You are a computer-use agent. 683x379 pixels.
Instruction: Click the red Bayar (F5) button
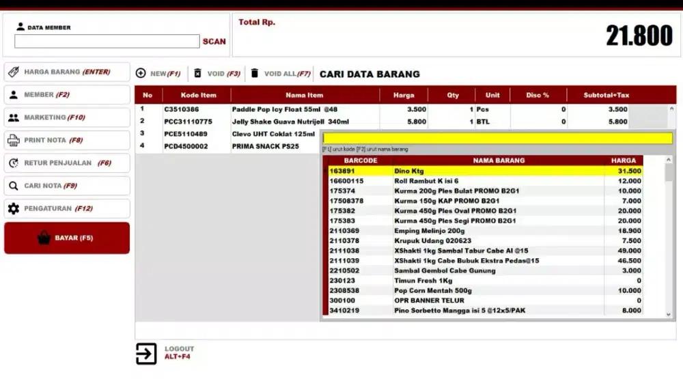(67, 238)
